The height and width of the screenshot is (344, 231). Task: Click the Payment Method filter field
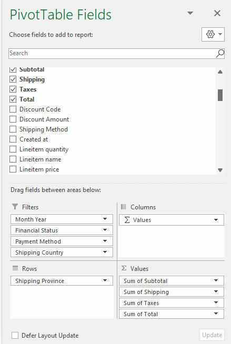(62, 241)
